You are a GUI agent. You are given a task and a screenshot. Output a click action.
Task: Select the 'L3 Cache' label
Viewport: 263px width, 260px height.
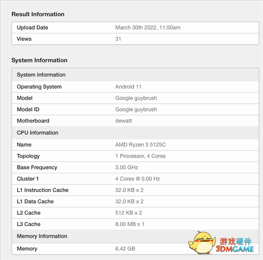click(x=28, y=224)
